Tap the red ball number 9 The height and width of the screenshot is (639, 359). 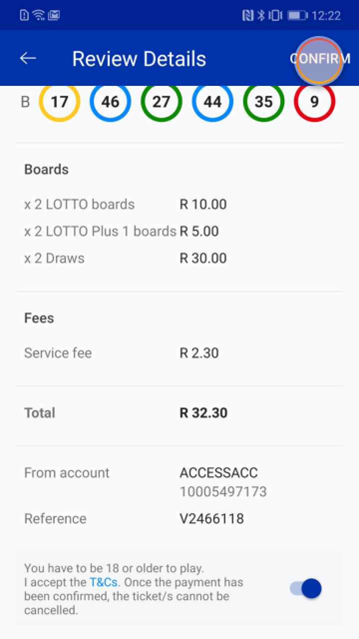tap(314, 102)
